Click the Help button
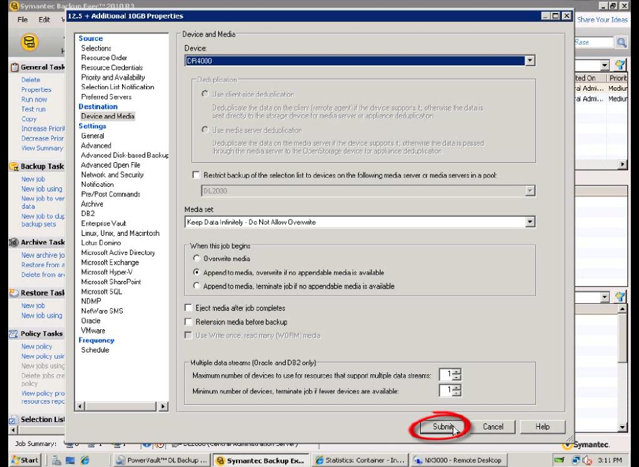This screenshot has width=639, height=467. pos(542,427)
